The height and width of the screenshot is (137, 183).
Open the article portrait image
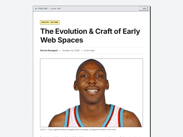(91, 93)
